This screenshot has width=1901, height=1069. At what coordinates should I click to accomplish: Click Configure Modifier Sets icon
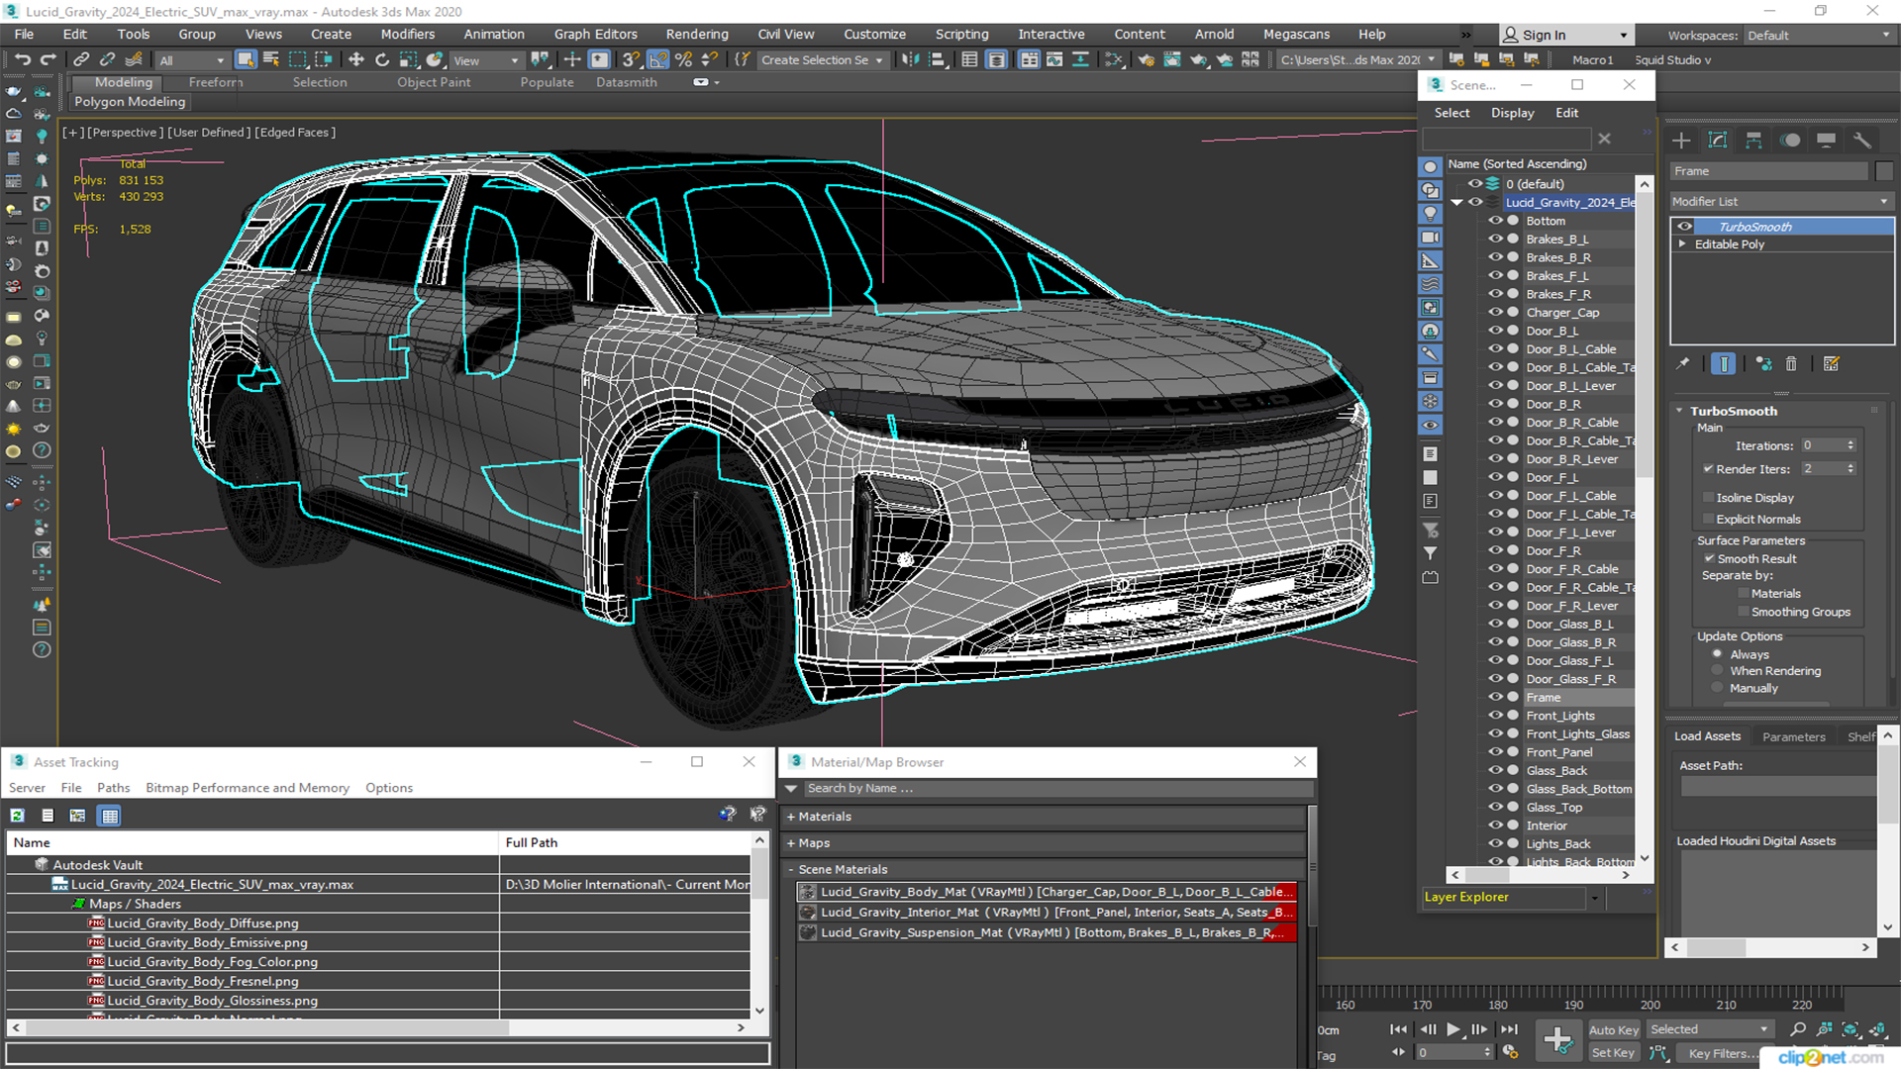(x=1832, y=364)
